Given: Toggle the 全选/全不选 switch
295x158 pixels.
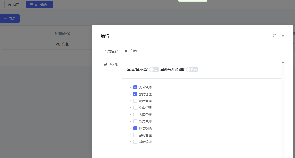Looking at the screenshot, I should click(x=154, y=69).
